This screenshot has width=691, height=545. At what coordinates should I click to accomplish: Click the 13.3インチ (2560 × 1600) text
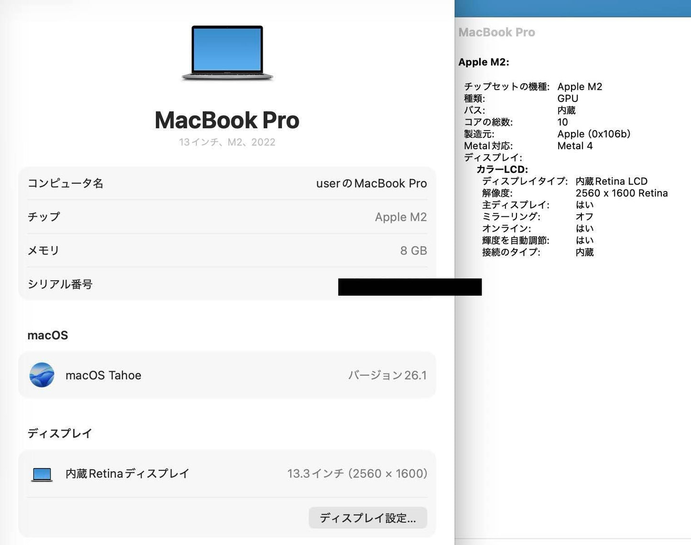[x=357, y=473]
